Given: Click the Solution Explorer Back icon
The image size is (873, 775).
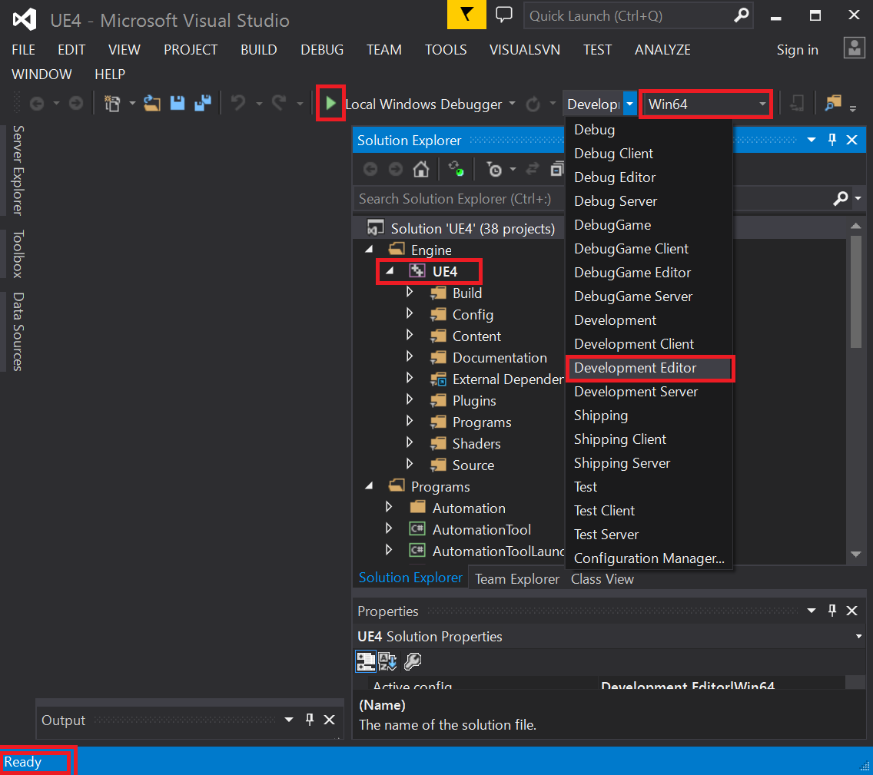Looking at the screenshot, I should [370, 168].
